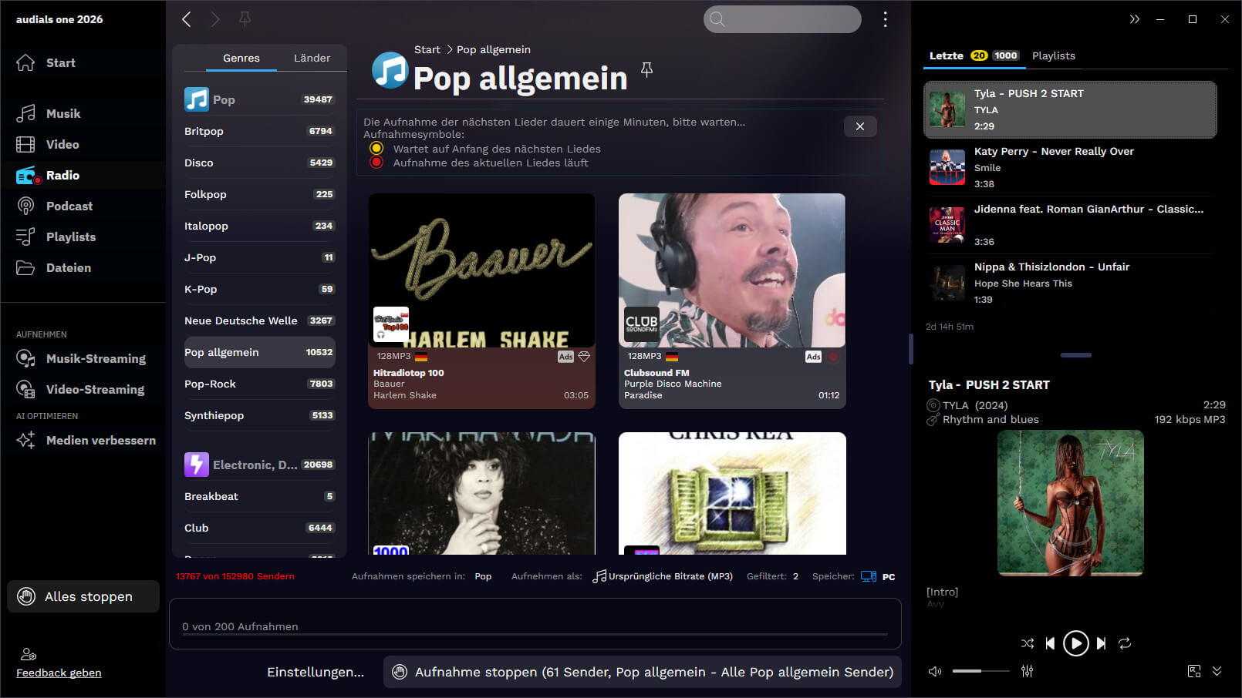The height and width of the screenshot is (698, 1242).
Task: Go back with the left arrow
Action: click(187, 19)
